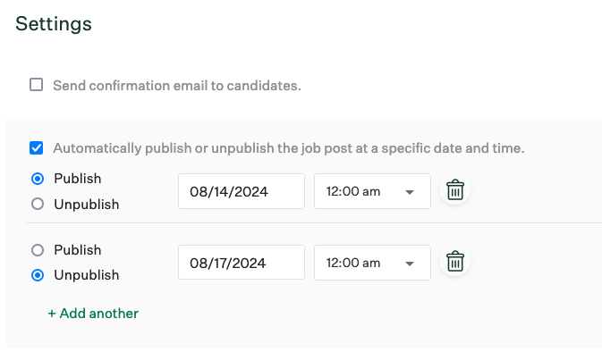Viewport: 602px width, 352px height.
Task: Click the Unpublish label text in the second schedule
Action: pos(87,275)
